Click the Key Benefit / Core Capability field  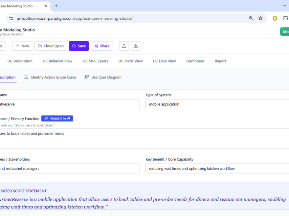[x=217, y=168]
